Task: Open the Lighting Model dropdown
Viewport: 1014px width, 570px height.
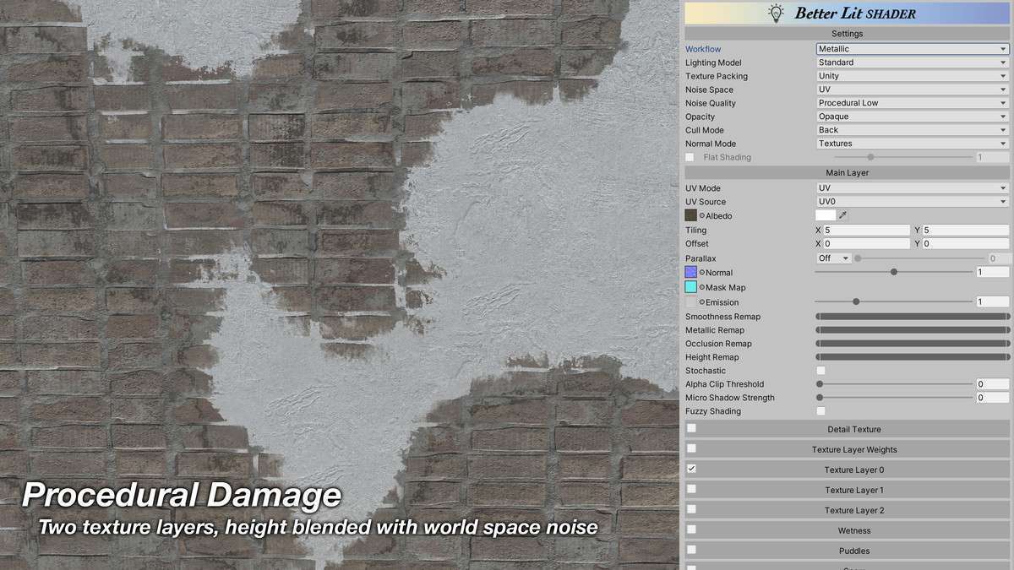Action: 913,62
